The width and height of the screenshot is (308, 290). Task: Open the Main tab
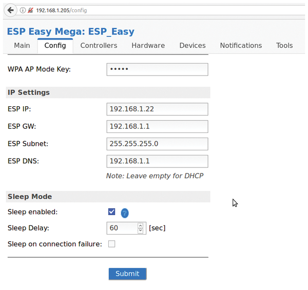(x=22, y=46)
